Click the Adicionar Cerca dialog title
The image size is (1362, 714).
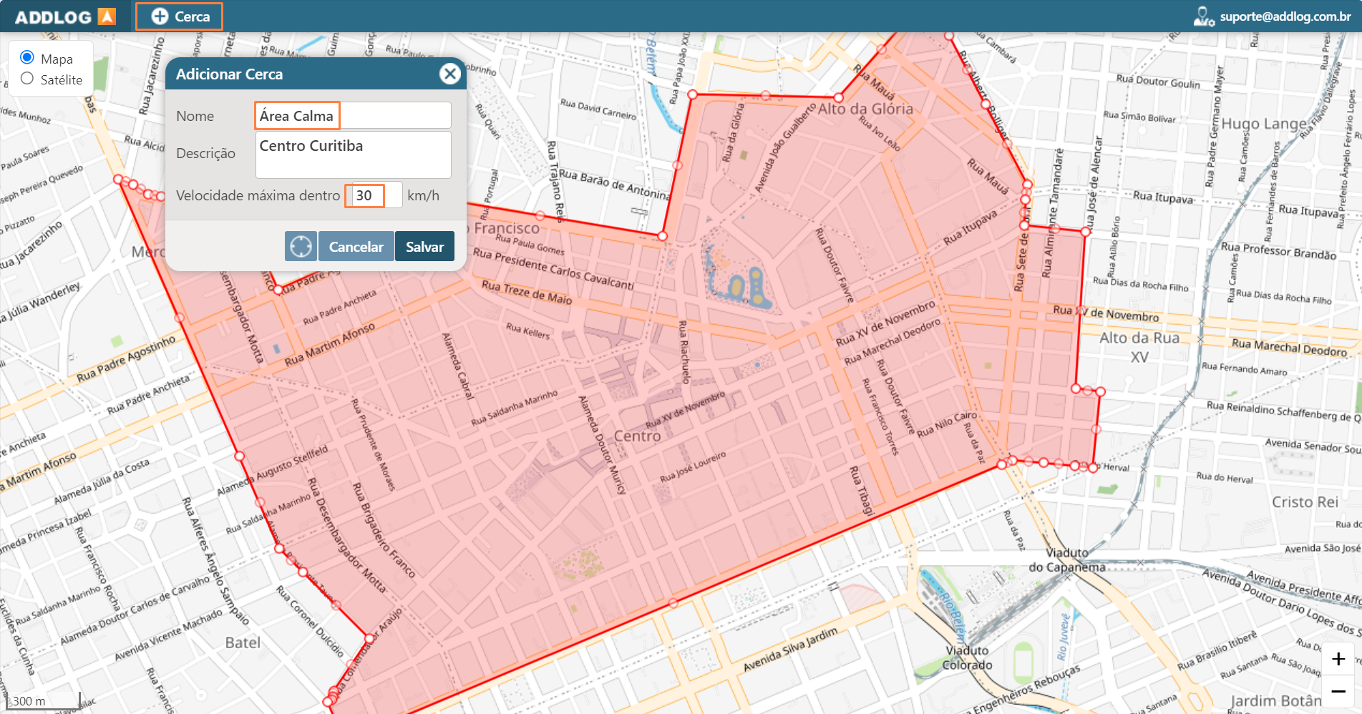(229, 74)
